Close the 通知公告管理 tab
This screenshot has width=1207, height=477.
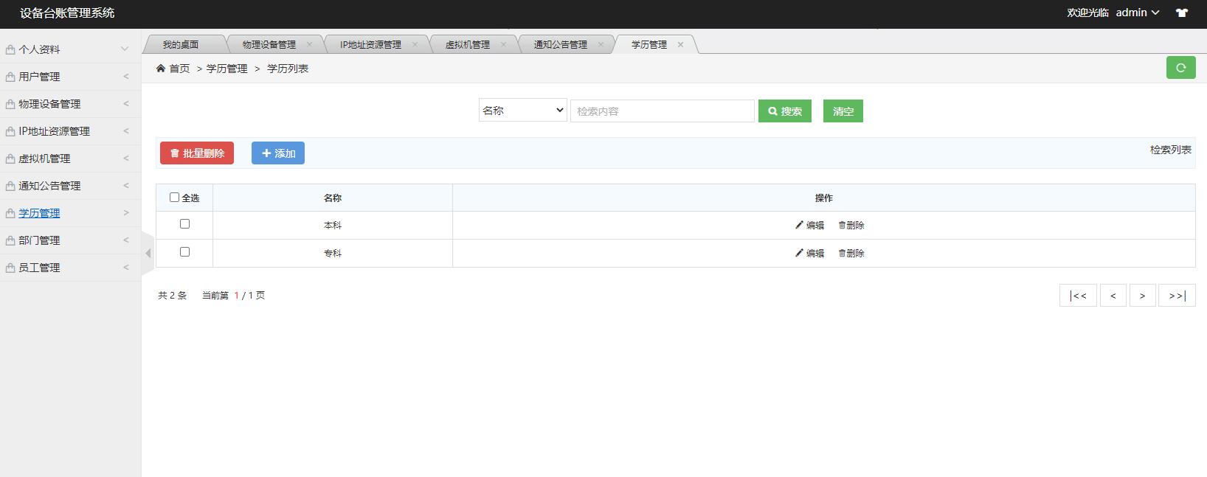pos(601,44)
